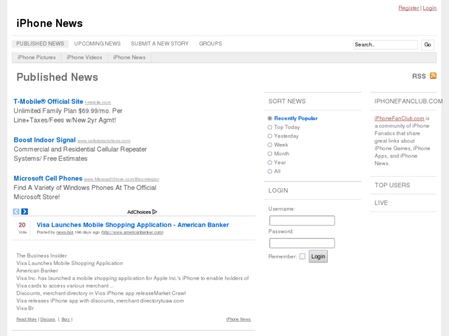Viewport: 449px width, 336px height.
Task: Click the RSS text label
Action: click(419, 76)
